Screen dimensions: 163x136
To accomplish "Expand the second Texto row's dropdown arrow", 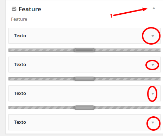I will coord(153,65).
